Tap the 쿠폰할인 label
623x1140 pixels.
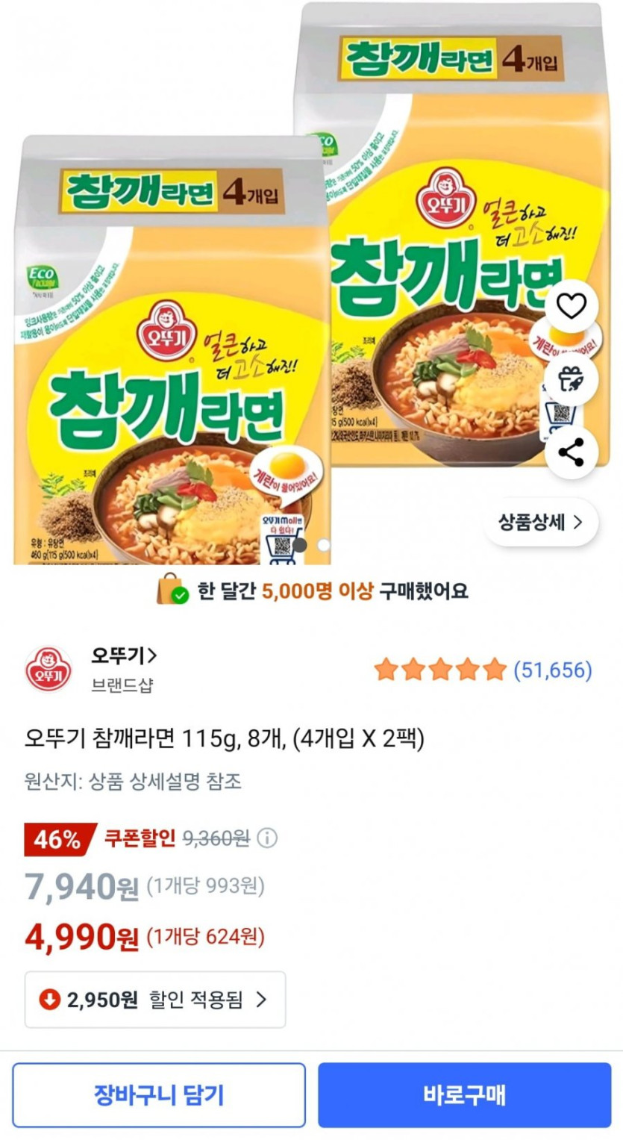pyautogui.click(x=140, y=838)
